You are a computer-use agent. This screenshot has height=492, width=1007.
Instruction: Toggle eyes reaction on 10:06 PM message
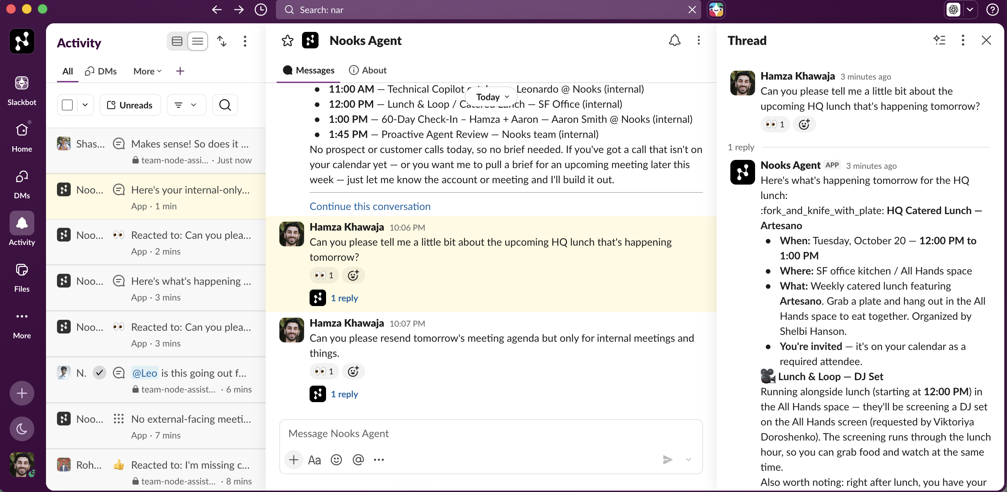(324, 275)
